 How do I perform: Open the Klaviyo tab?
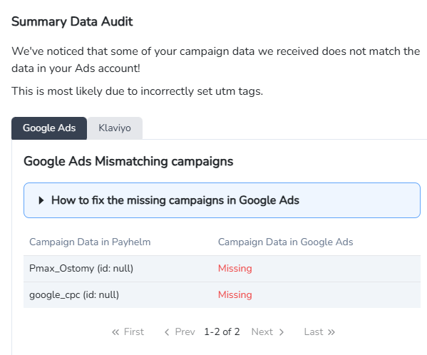point(115,128)
